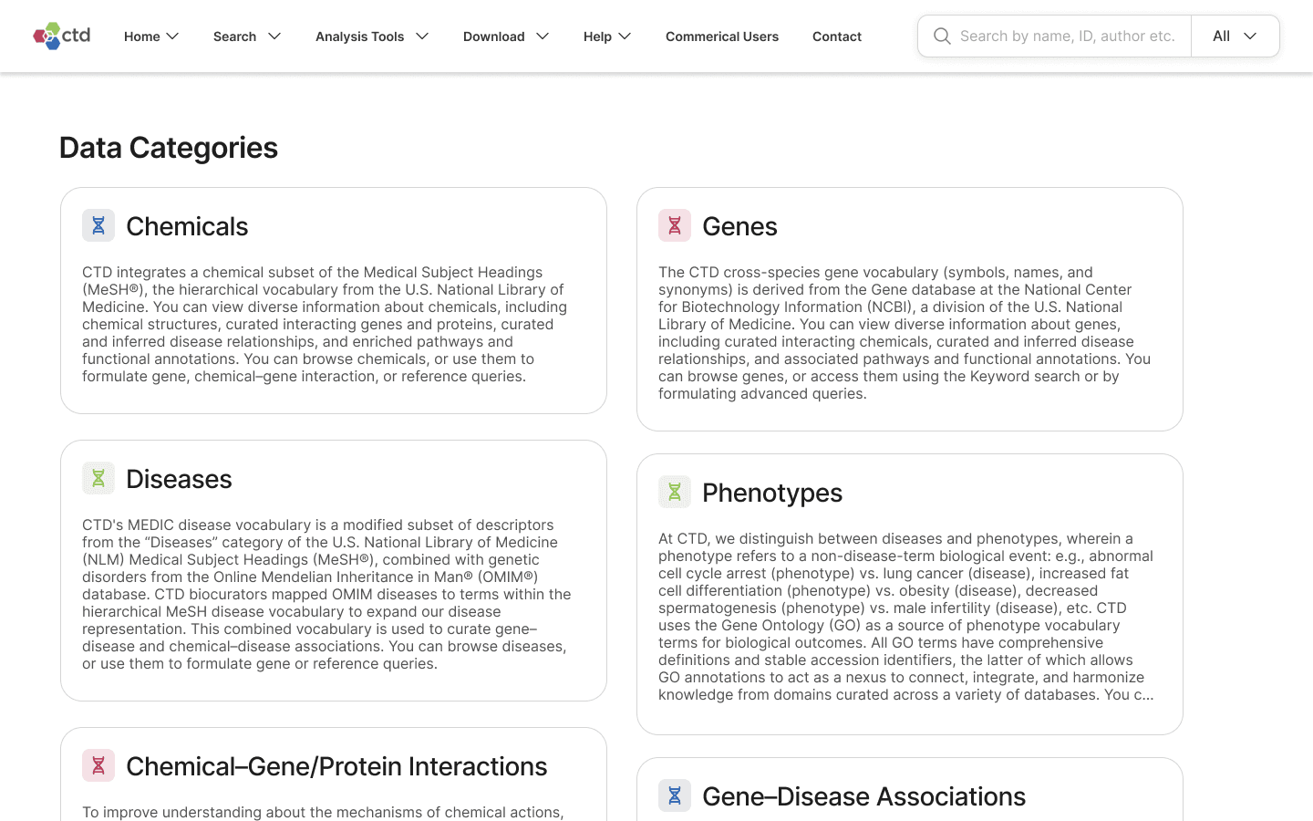Image resolution: width=1313 pixels, height=821 pixels.
Task: Click the Phenotypes DNA icon
Action: 675,492
